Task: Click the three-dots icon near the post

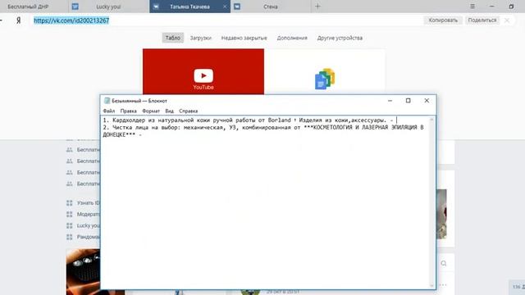Action: click(x=443, y=285)
